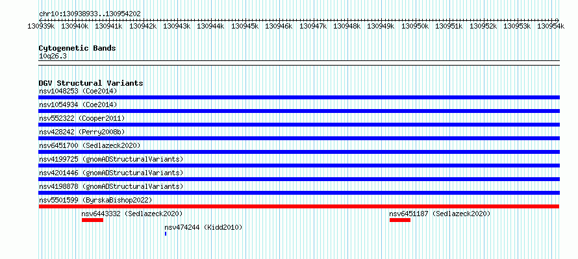The width and height of the screenshot is (578, 259).
Task: Click the 130954k ruler tick label
Action: pos(551,26)
